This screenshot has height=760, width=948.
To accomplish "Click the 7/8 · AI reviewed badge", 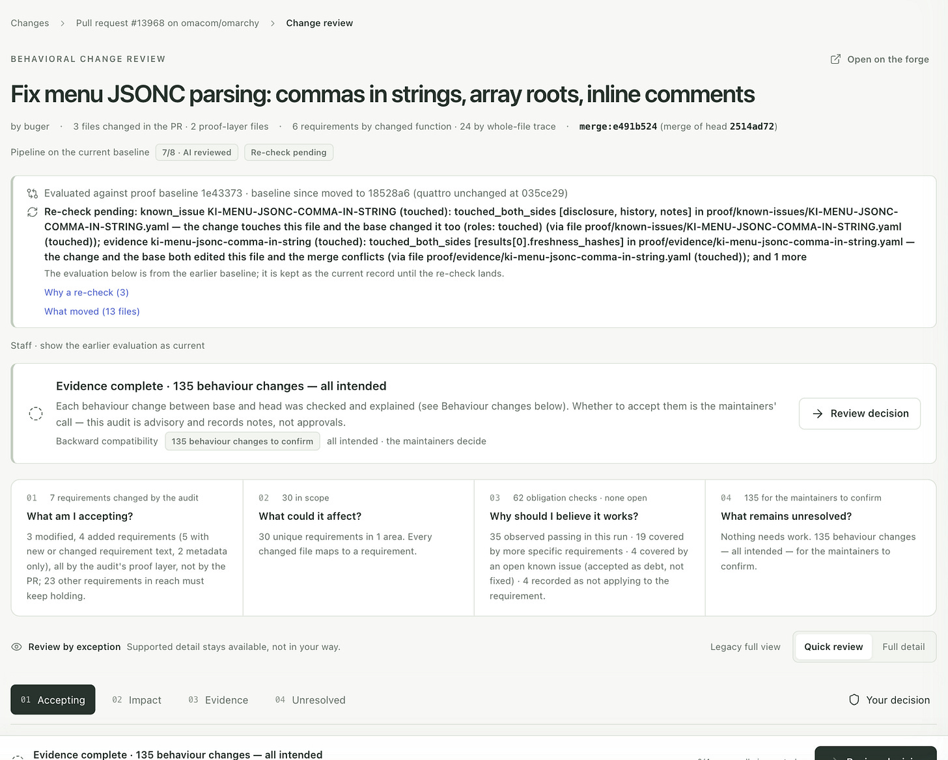I will point(197,152).
